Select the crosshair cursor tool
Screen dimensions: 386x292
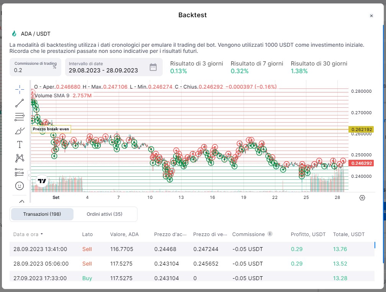[x=20, y=89]
